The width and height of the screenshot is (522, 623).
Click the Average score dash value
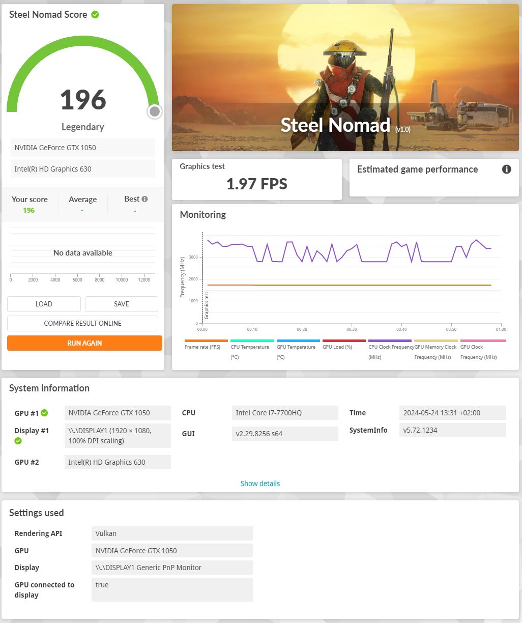[x=82, y=210]
